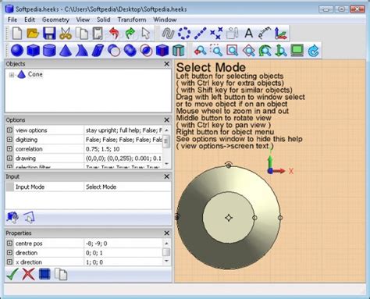Close the Options panel

(167, 120)
